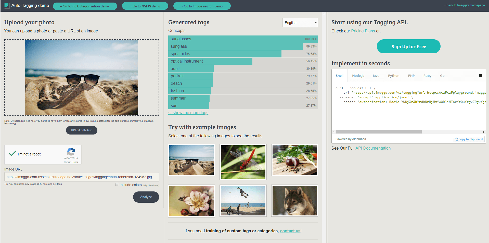Select the wolf example image
The width and height of the screenshot is (489, 243).
pyautogui.click(x=294, y=201)
